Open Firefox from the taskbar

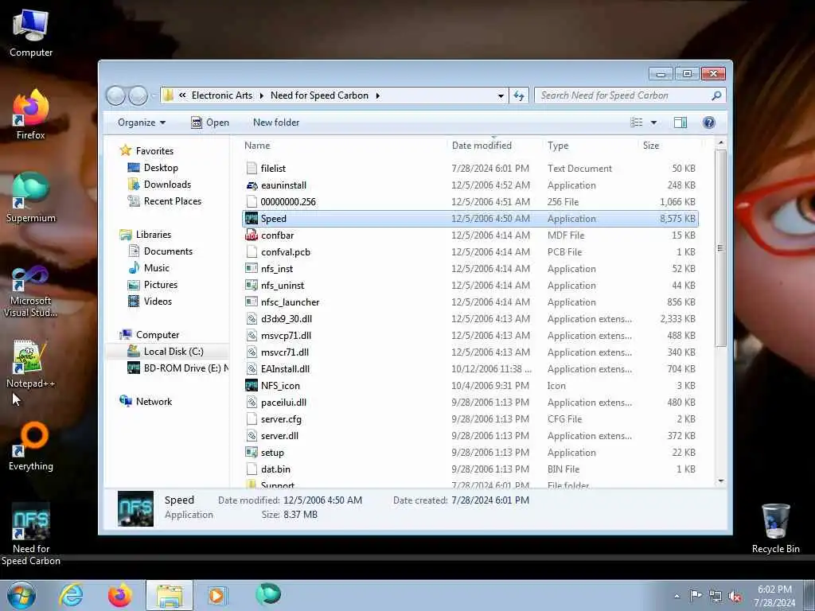pos(119,595)
